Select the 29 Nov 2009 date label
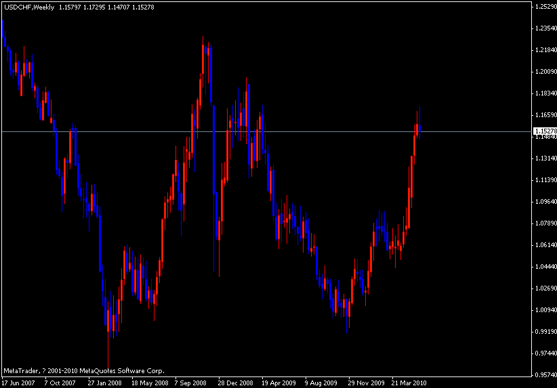Screen dimensions: 557x388 point(365,382)
